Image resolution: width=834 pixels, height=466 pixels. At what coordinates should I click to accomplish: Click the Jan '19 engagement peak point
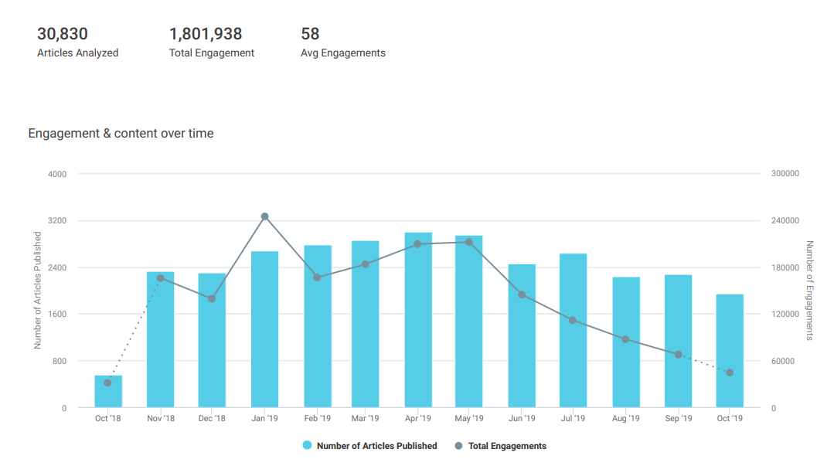(x=264, y=216)
